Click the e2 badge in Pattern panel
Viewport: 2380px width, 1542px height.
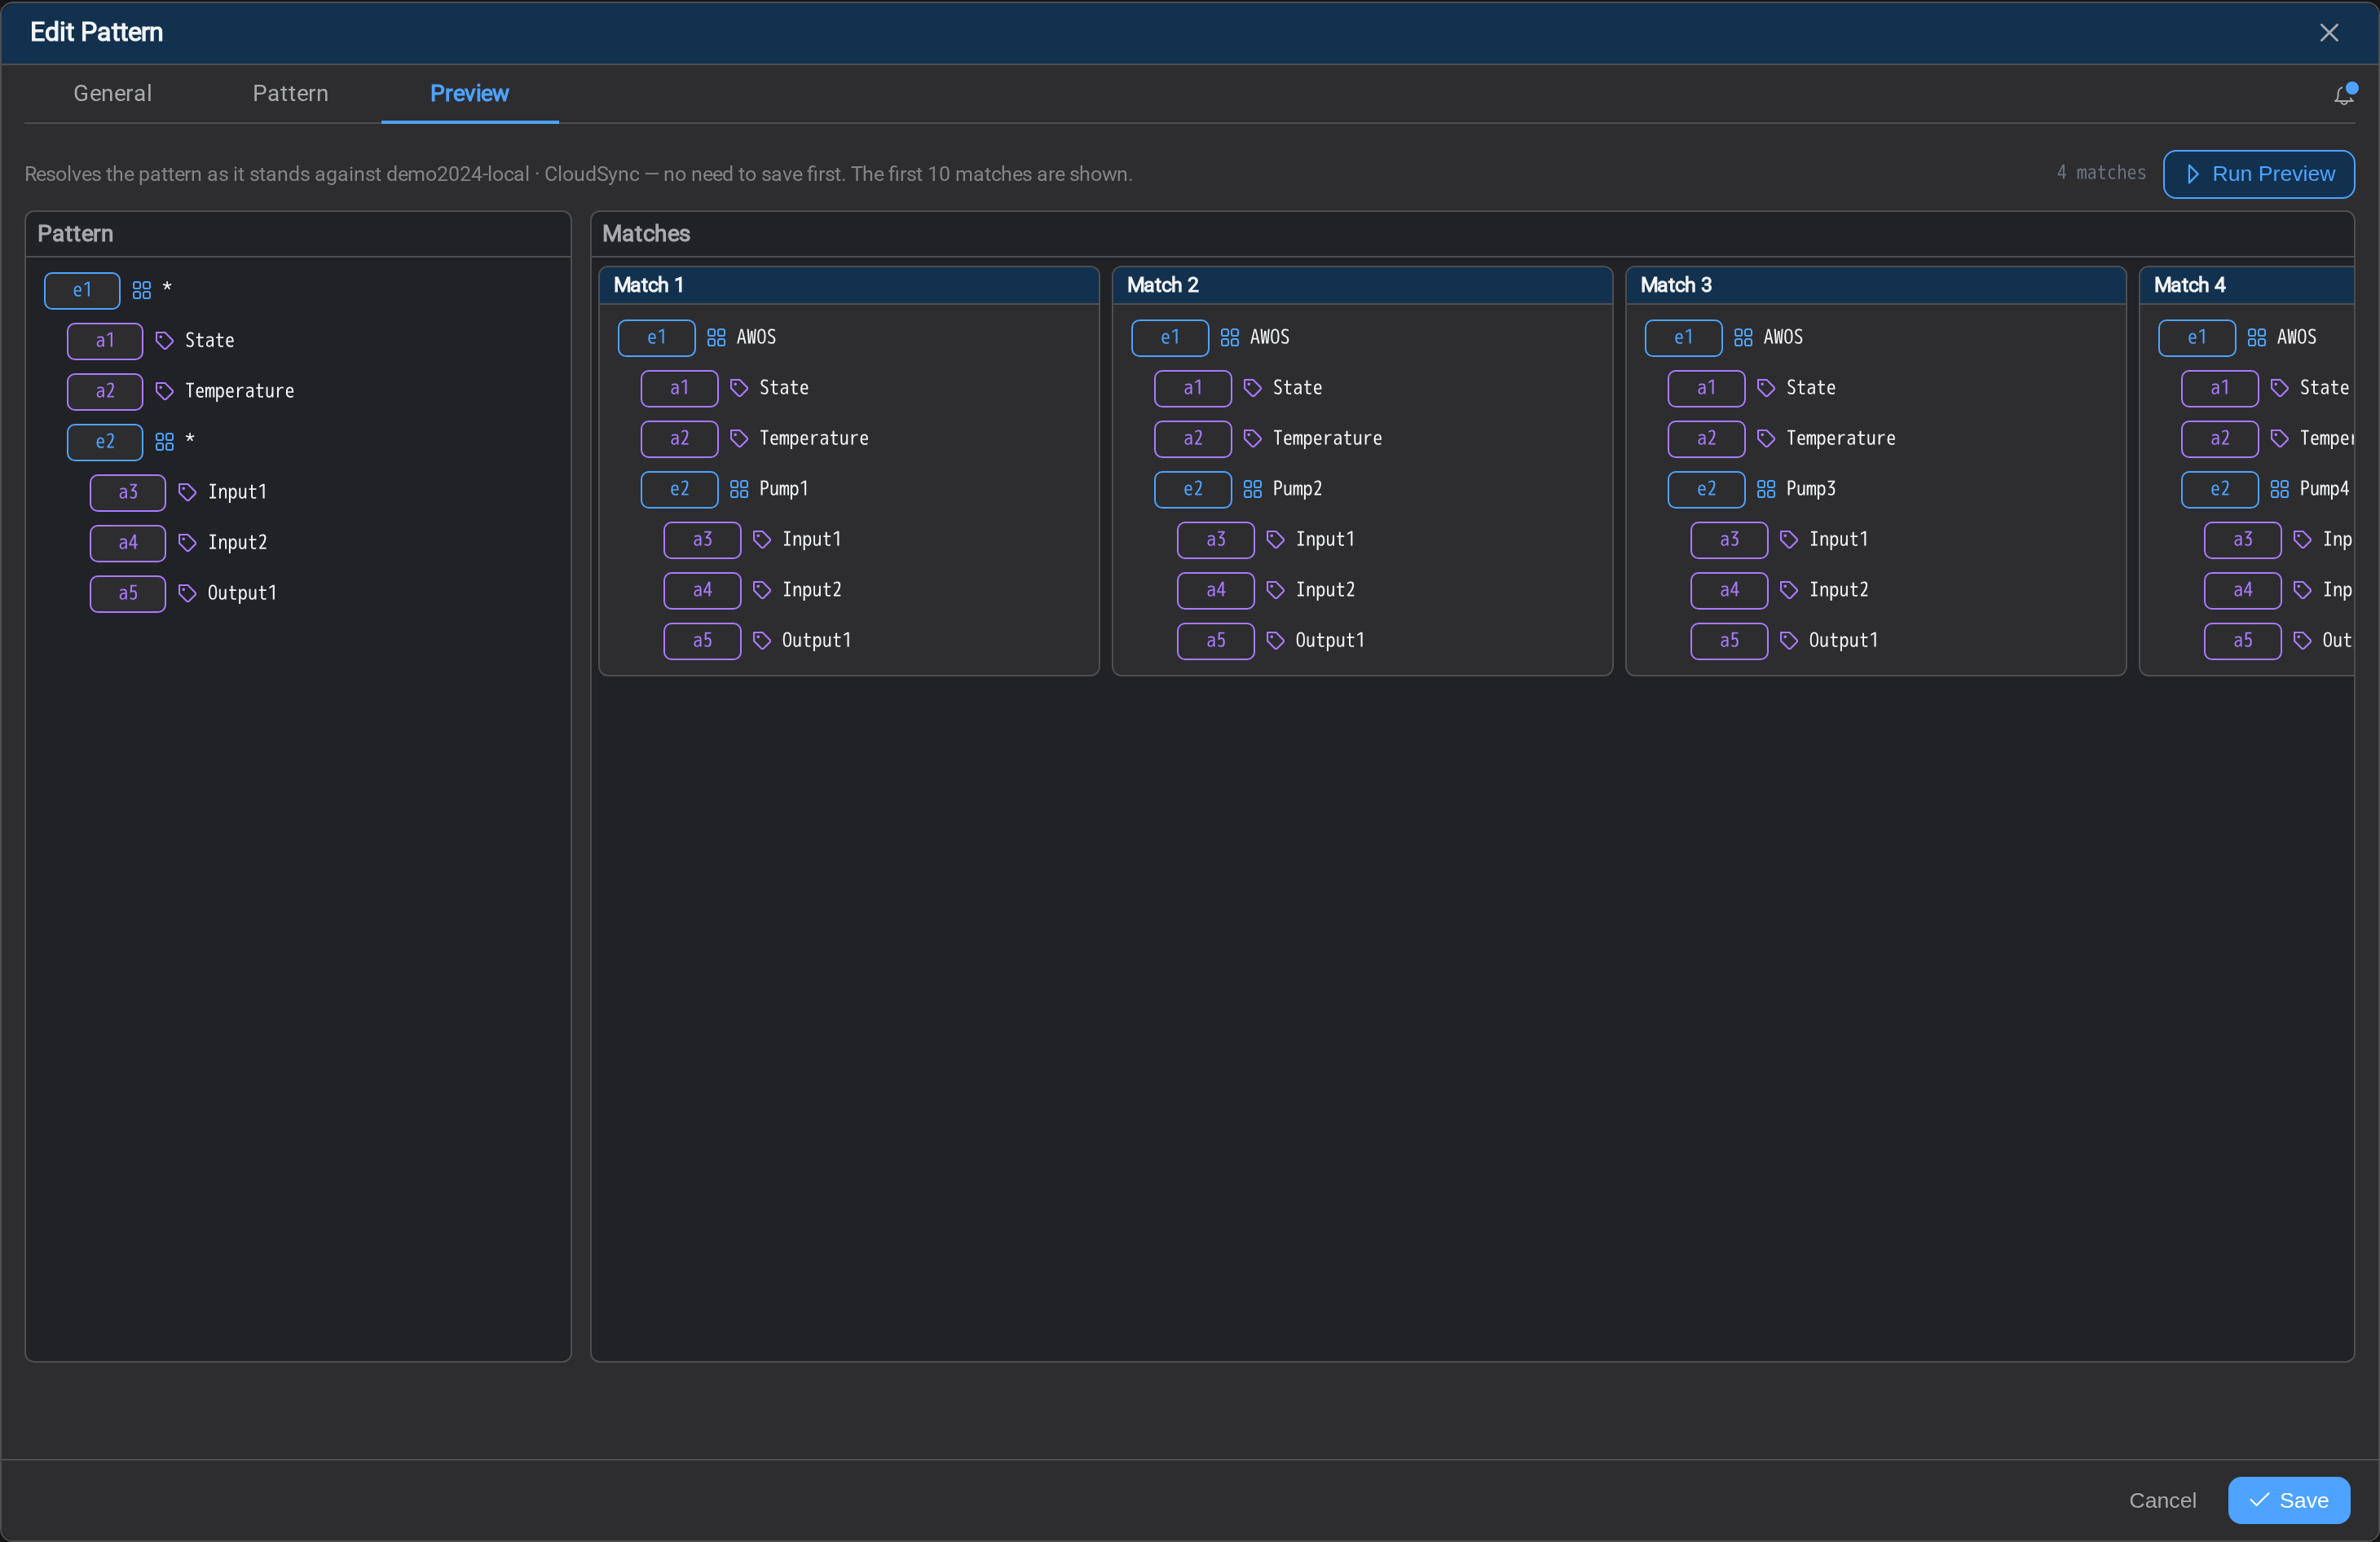coord(105,442)
